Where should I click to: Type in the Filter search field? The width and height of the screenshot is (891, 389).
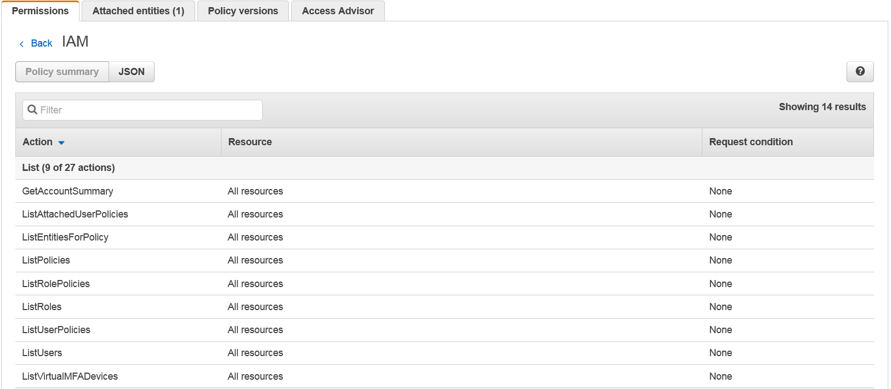[148, 110]
